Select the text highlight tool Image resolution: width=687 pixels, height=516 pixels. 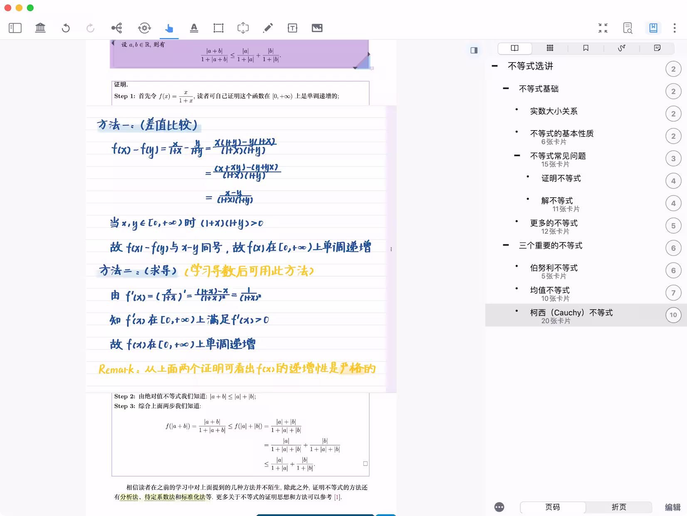tap(194, 28)
